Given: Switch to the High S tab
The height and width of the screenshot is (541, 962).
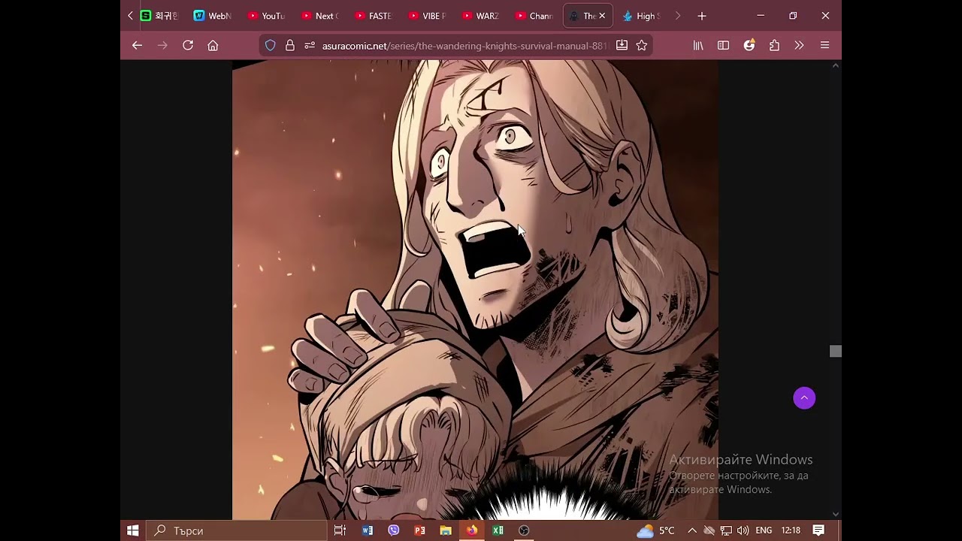Looking at the screenshot, I should [x=640, y=16].
